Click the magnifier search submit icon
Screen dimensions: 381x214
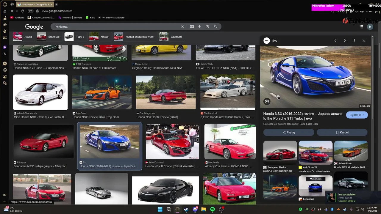point(216,26)
